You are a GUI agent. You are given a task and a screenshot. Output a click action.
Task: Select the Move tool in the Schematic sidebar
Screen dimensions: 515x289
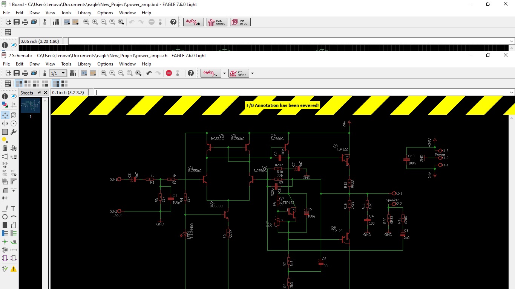tap(5, 115)
